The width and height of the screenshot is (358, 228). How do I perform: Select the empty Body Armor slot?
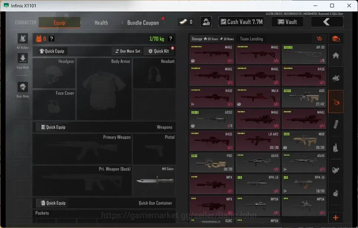point(104,89)
